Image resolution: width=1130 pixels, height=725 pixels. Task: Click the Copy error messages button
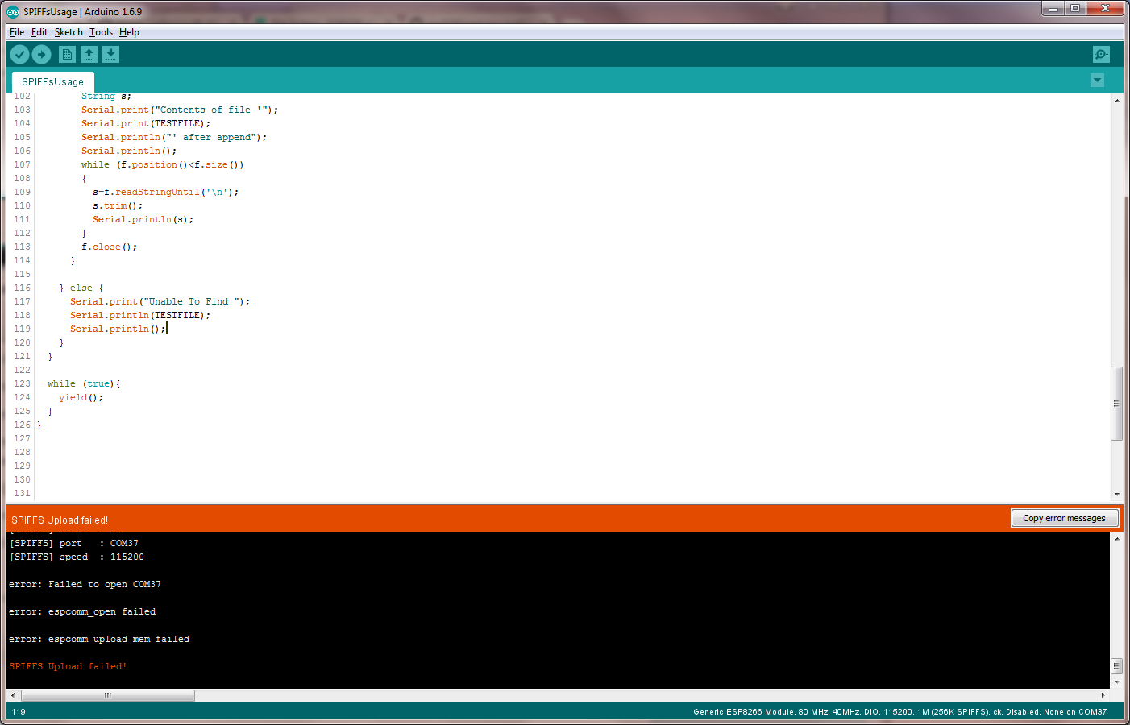[x=1065, y=518]
